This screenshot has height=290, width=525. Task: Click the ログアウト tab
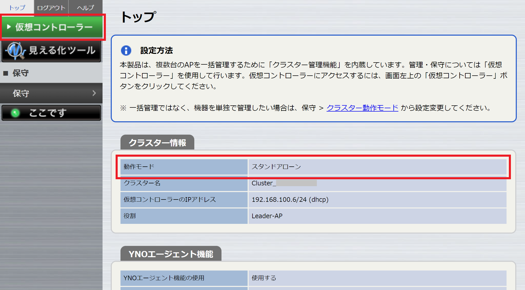[51, 8]
